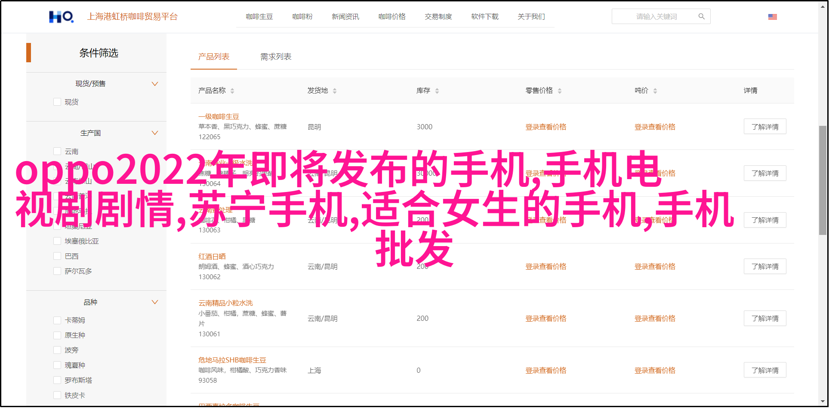This screenshot has height=408, width=829.
Task: Click retail 登录查看价格 for 一级咖啡生豆
Action: [546, 127]
